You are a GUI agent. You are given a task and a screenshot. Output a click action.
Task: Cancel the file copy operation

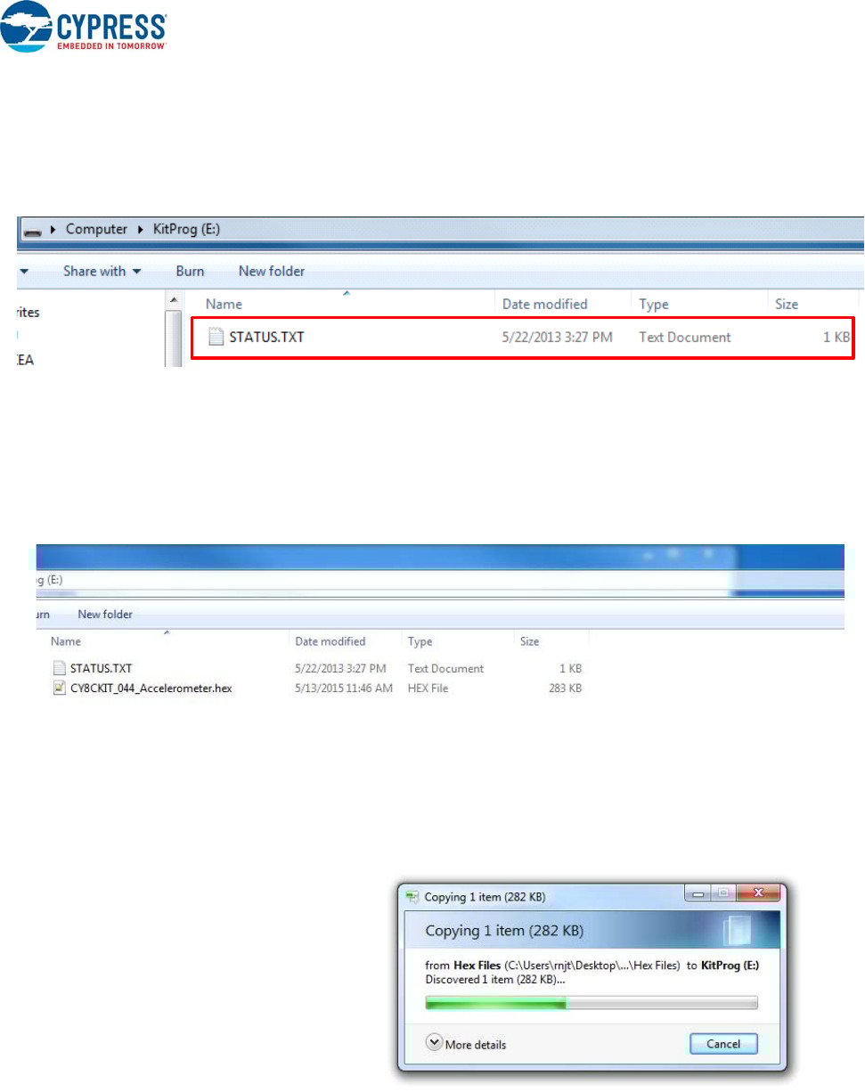click(722, 1043)
